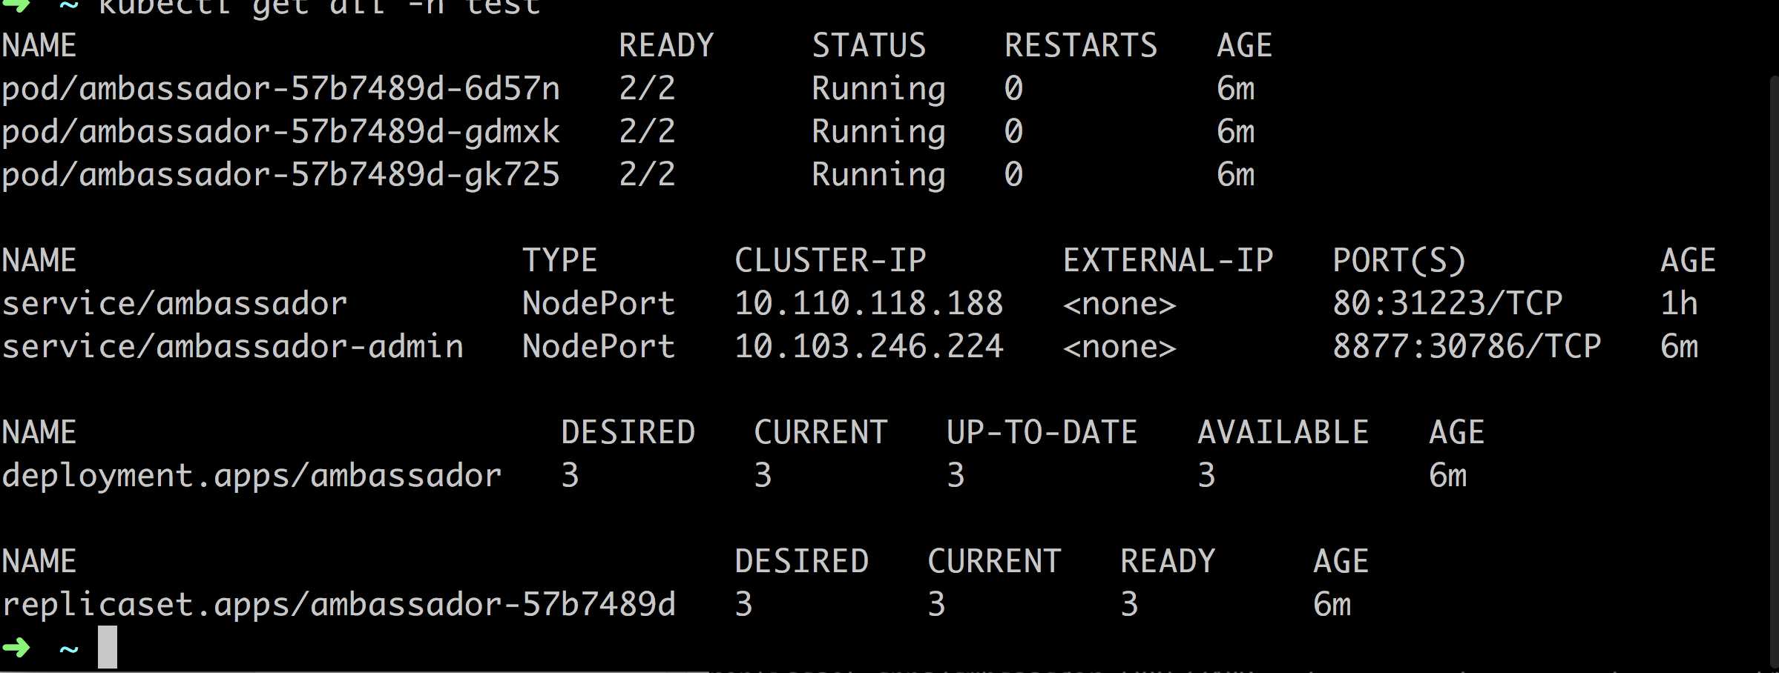The height and width of the screenshot is (673, 1779).
Task: Click pod/ambassador-57b7489d-6d57n text
Action: coord(280,90)
